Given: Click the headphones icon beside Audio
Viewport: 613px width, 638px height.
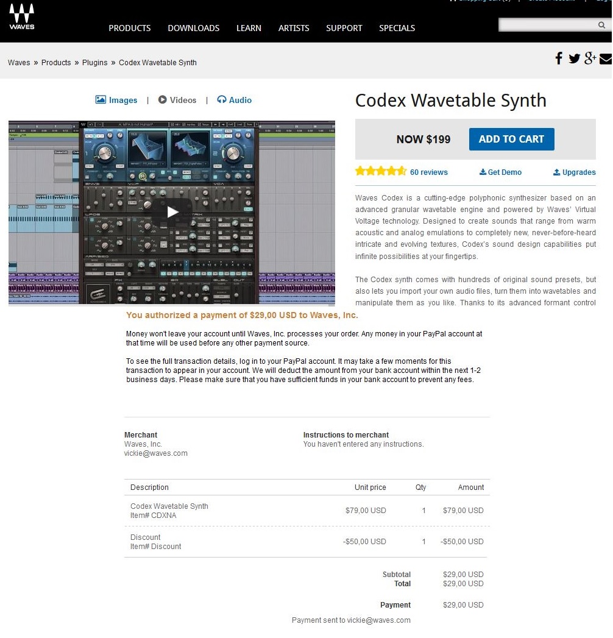Looking at the screenshot, I should click(222, 100).
